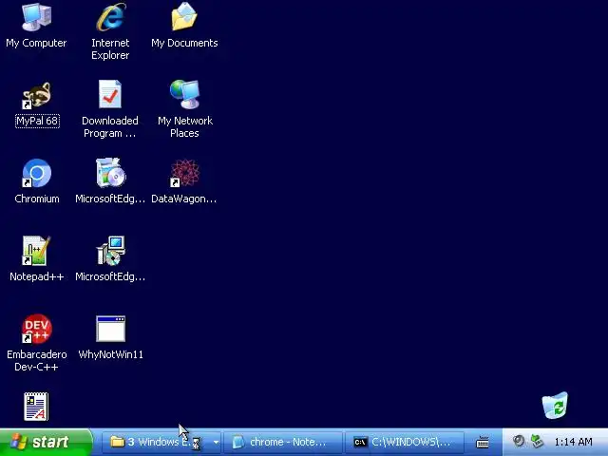Click the WhyNotWin11 label text
This screenshot has width=608, height=456.
tap(111, 354)
